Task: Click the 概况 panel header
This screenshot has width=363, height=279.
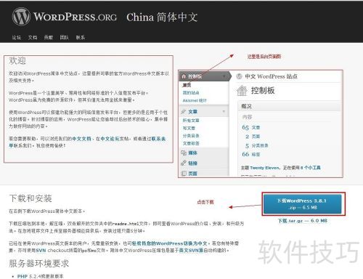Action: (290, 106)
